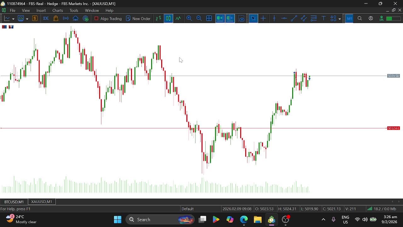Click the circular copy-trading icon with plus
The image size is (403, 227).
coord(86,19)
